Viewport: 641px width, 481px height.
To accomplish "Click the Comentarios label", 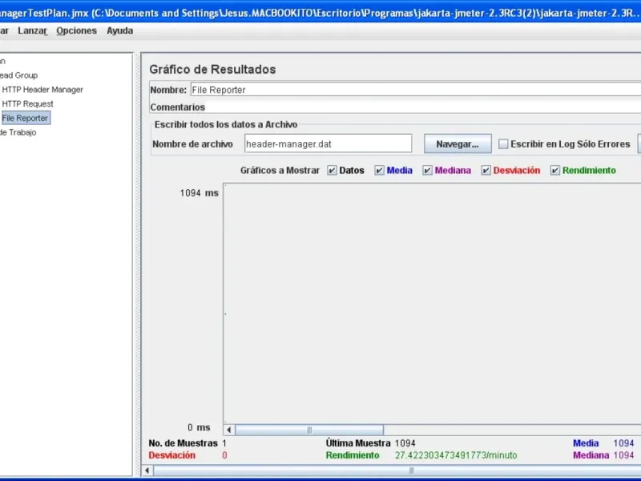I will pyautogui.click(x=177, y=107).
